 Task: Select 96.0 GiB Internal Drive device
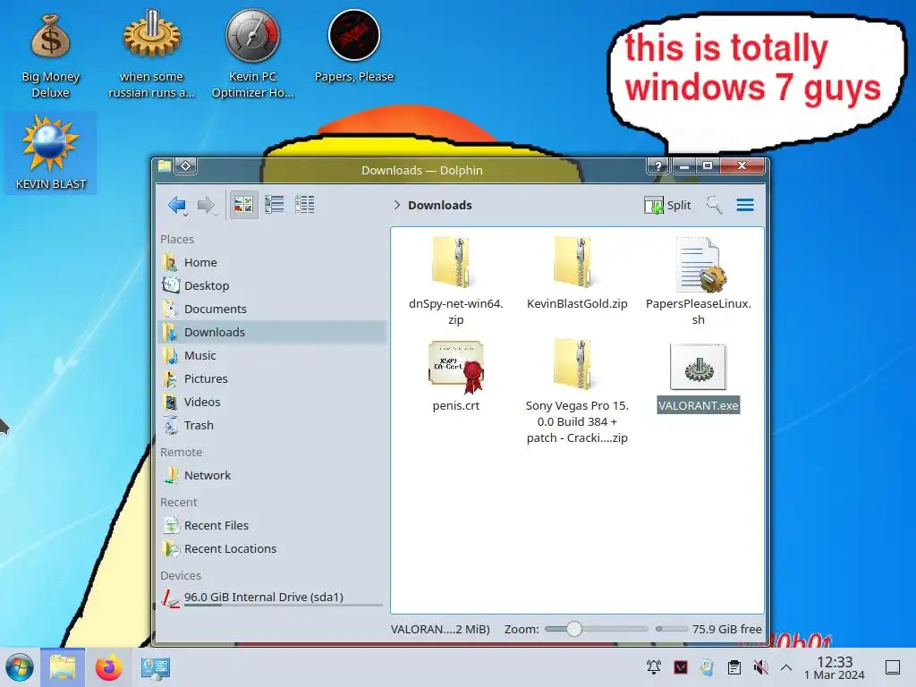(x=272, y=598)
